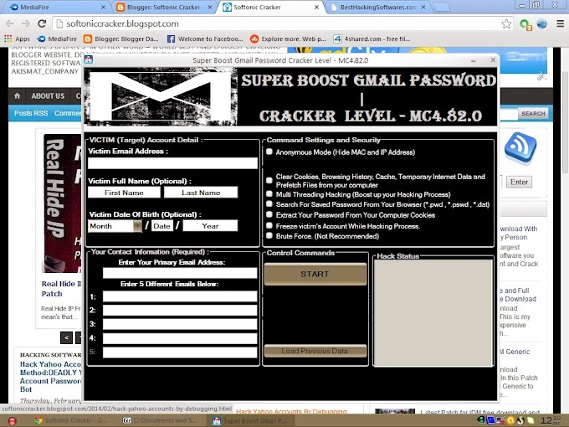Enable Freeze victim's Account checkbox

tap(269, 225)
